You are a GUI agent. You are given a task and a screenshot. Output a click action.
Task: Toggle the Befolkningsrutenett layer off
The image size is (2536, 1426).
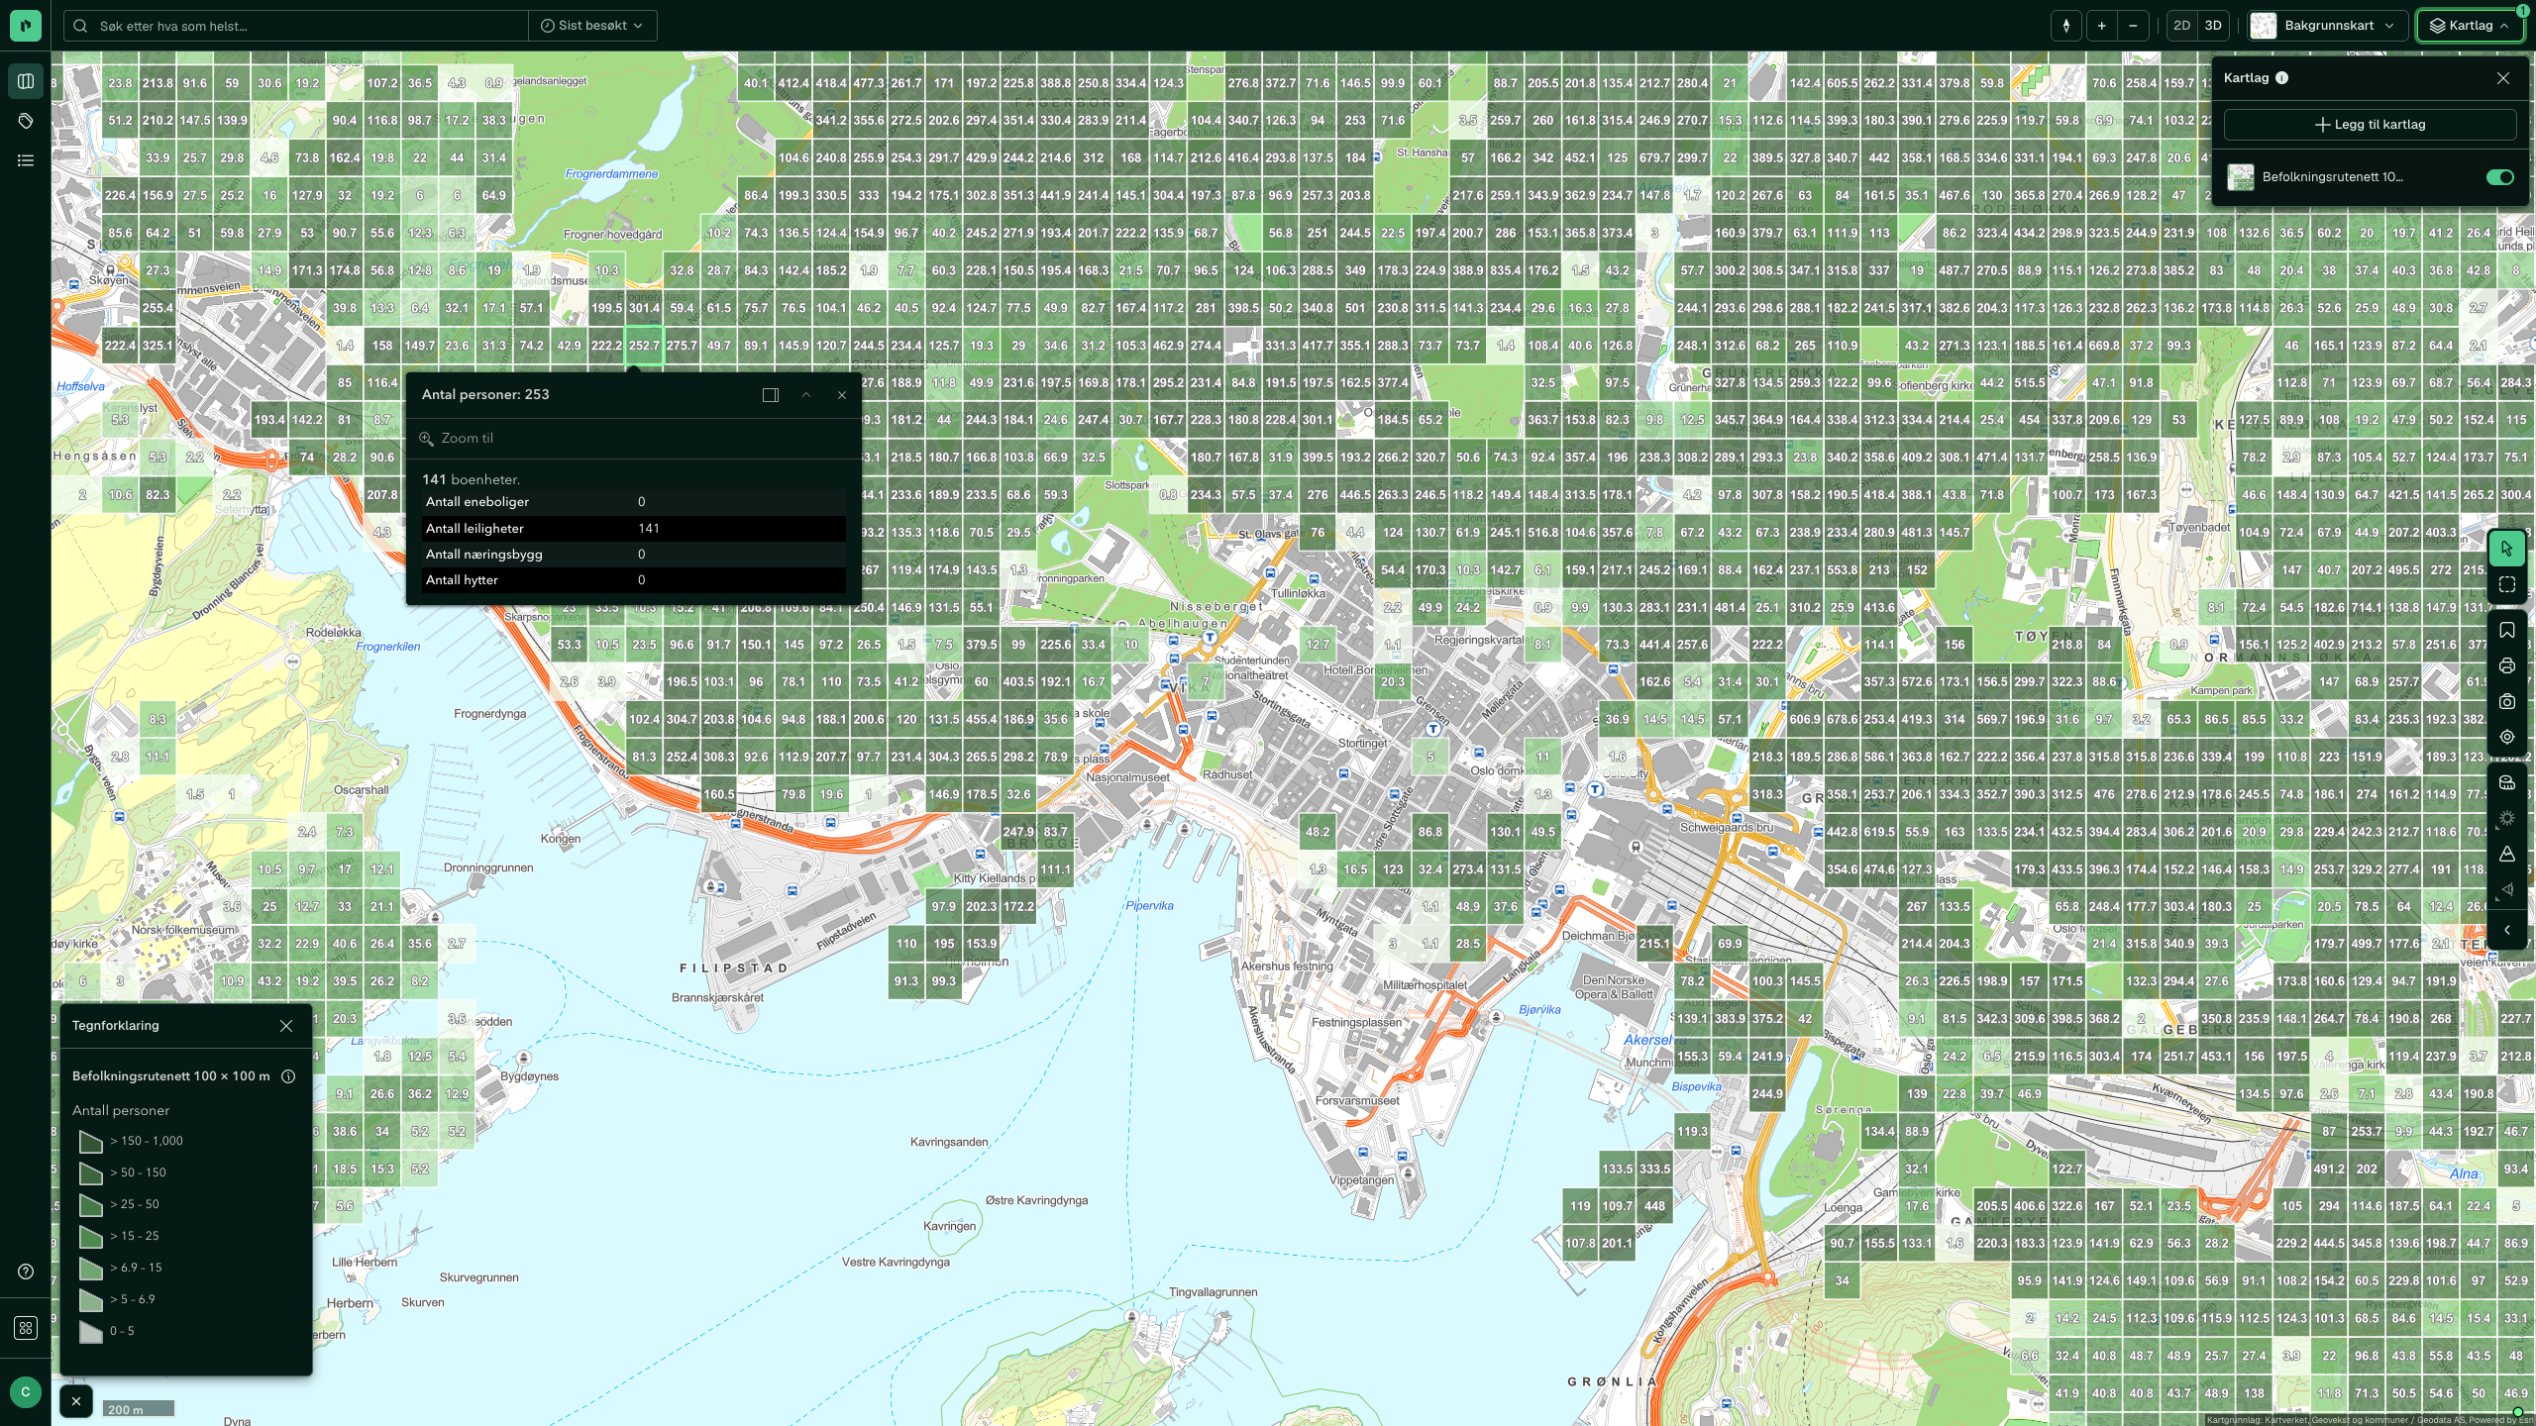coord(2499,177)
